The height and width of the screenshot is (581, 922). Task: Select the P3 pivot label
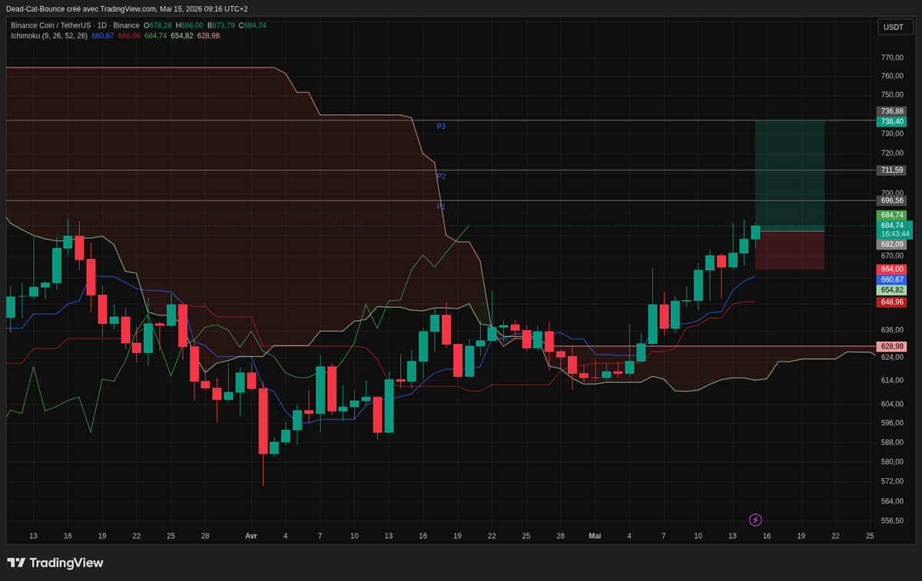point(441,126)
